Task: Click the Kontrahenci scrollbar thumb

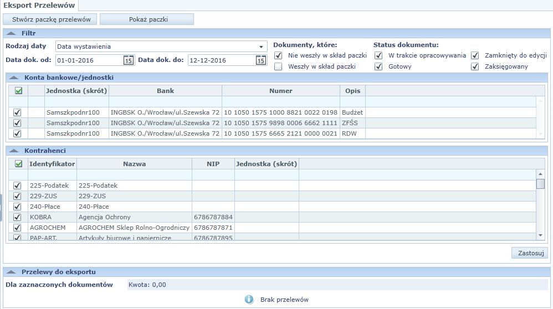Action: click(x=540, y=184)
